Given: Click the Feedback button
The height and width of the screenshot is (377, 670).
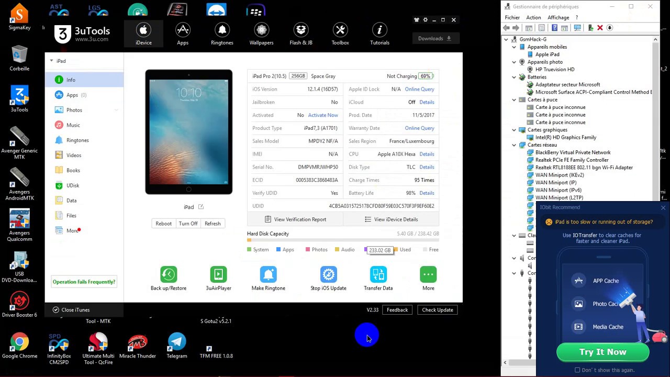Looking at the screenshot, I should 397,310.
